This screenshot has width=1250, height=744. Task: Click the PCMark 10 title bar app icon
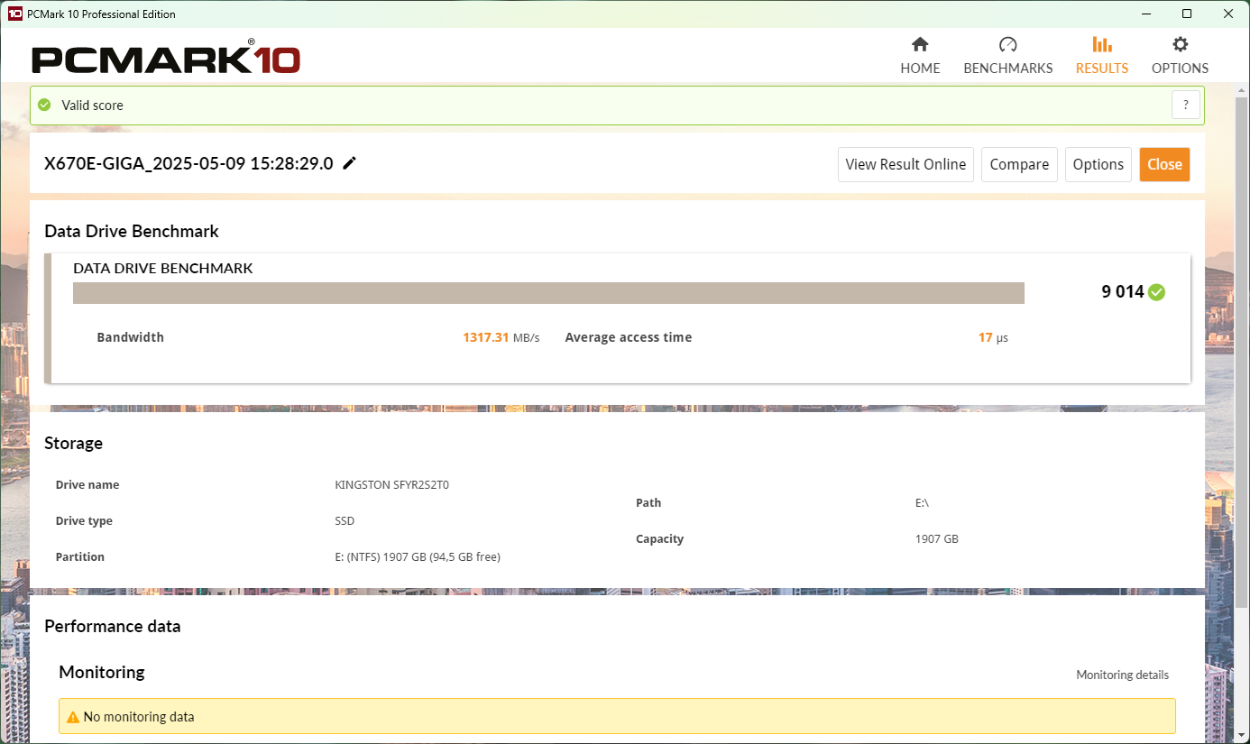tap(15, 14)
